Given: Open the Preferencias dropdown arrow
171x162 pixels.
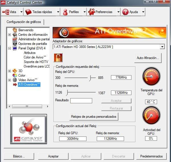Looking at the screenshot, I should coord(118,12).
